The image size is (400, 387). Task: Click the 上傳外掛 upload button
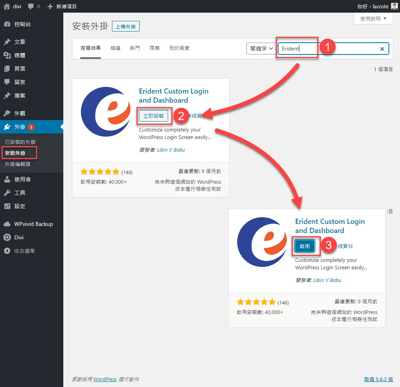click(x=126, y=26)
